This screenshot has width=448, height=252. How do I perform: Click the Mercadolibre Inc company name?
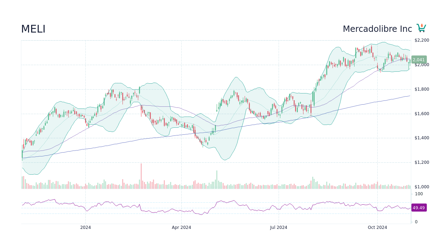(377, 29)
